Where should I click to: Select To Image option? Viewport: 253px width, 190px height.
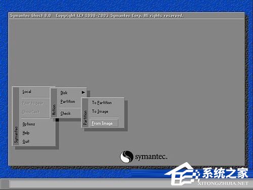pos(100,111)
